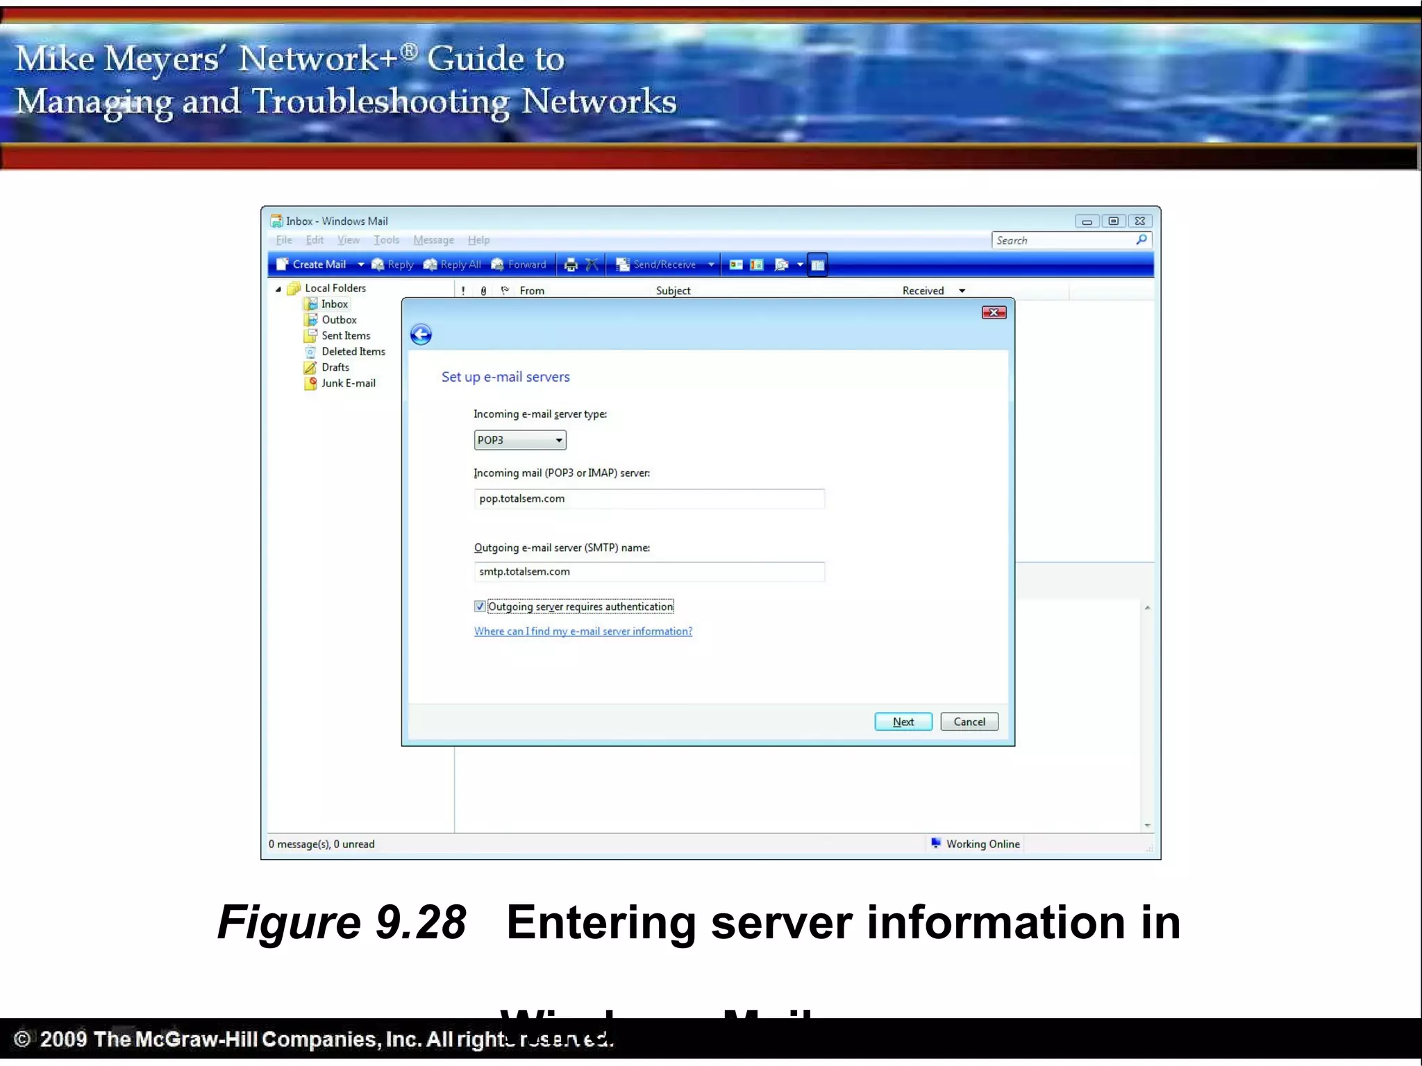Viewport: 1422px width, 1066px height.
Task: Open the Edit menu
Action: click(315, 240)
